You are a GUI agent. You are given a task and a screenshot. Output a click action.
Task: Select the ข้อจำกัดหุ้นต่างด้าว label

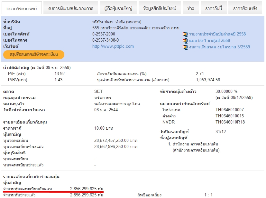point(178,91)
